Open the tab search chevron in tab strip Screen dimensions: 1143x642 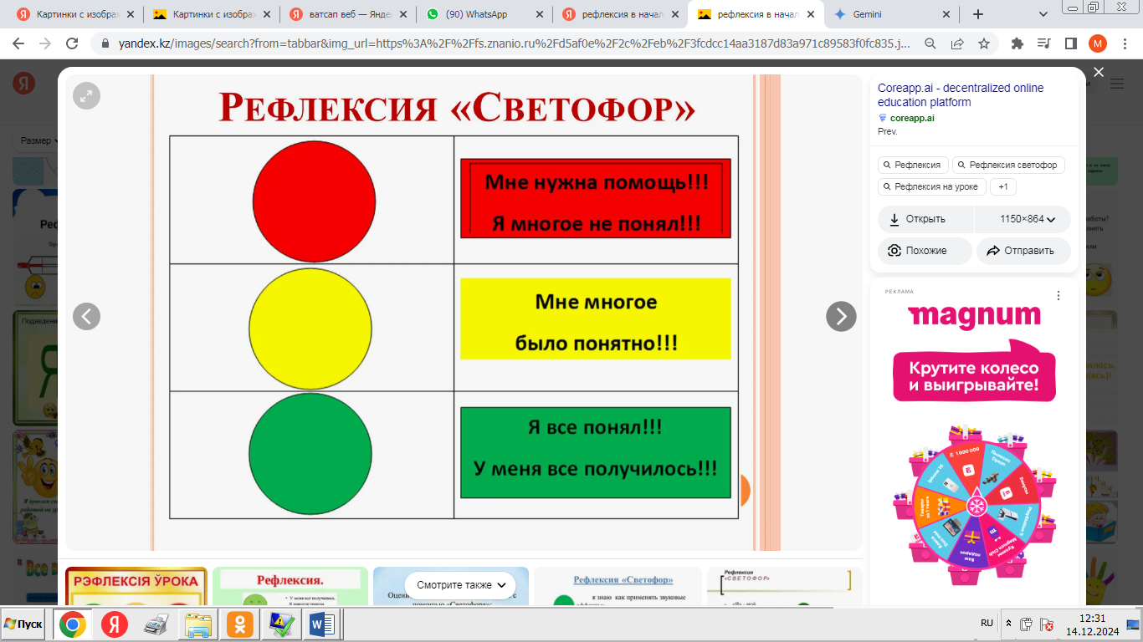[1043, 14]
